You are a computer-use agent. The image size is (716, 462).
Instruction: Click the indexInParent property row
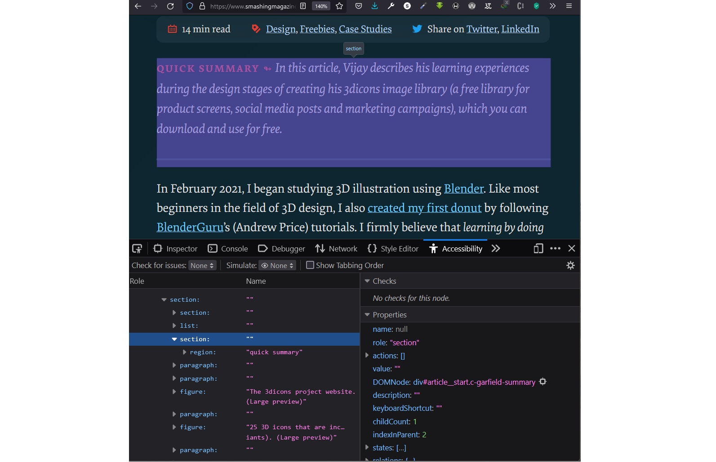point(470,435)
